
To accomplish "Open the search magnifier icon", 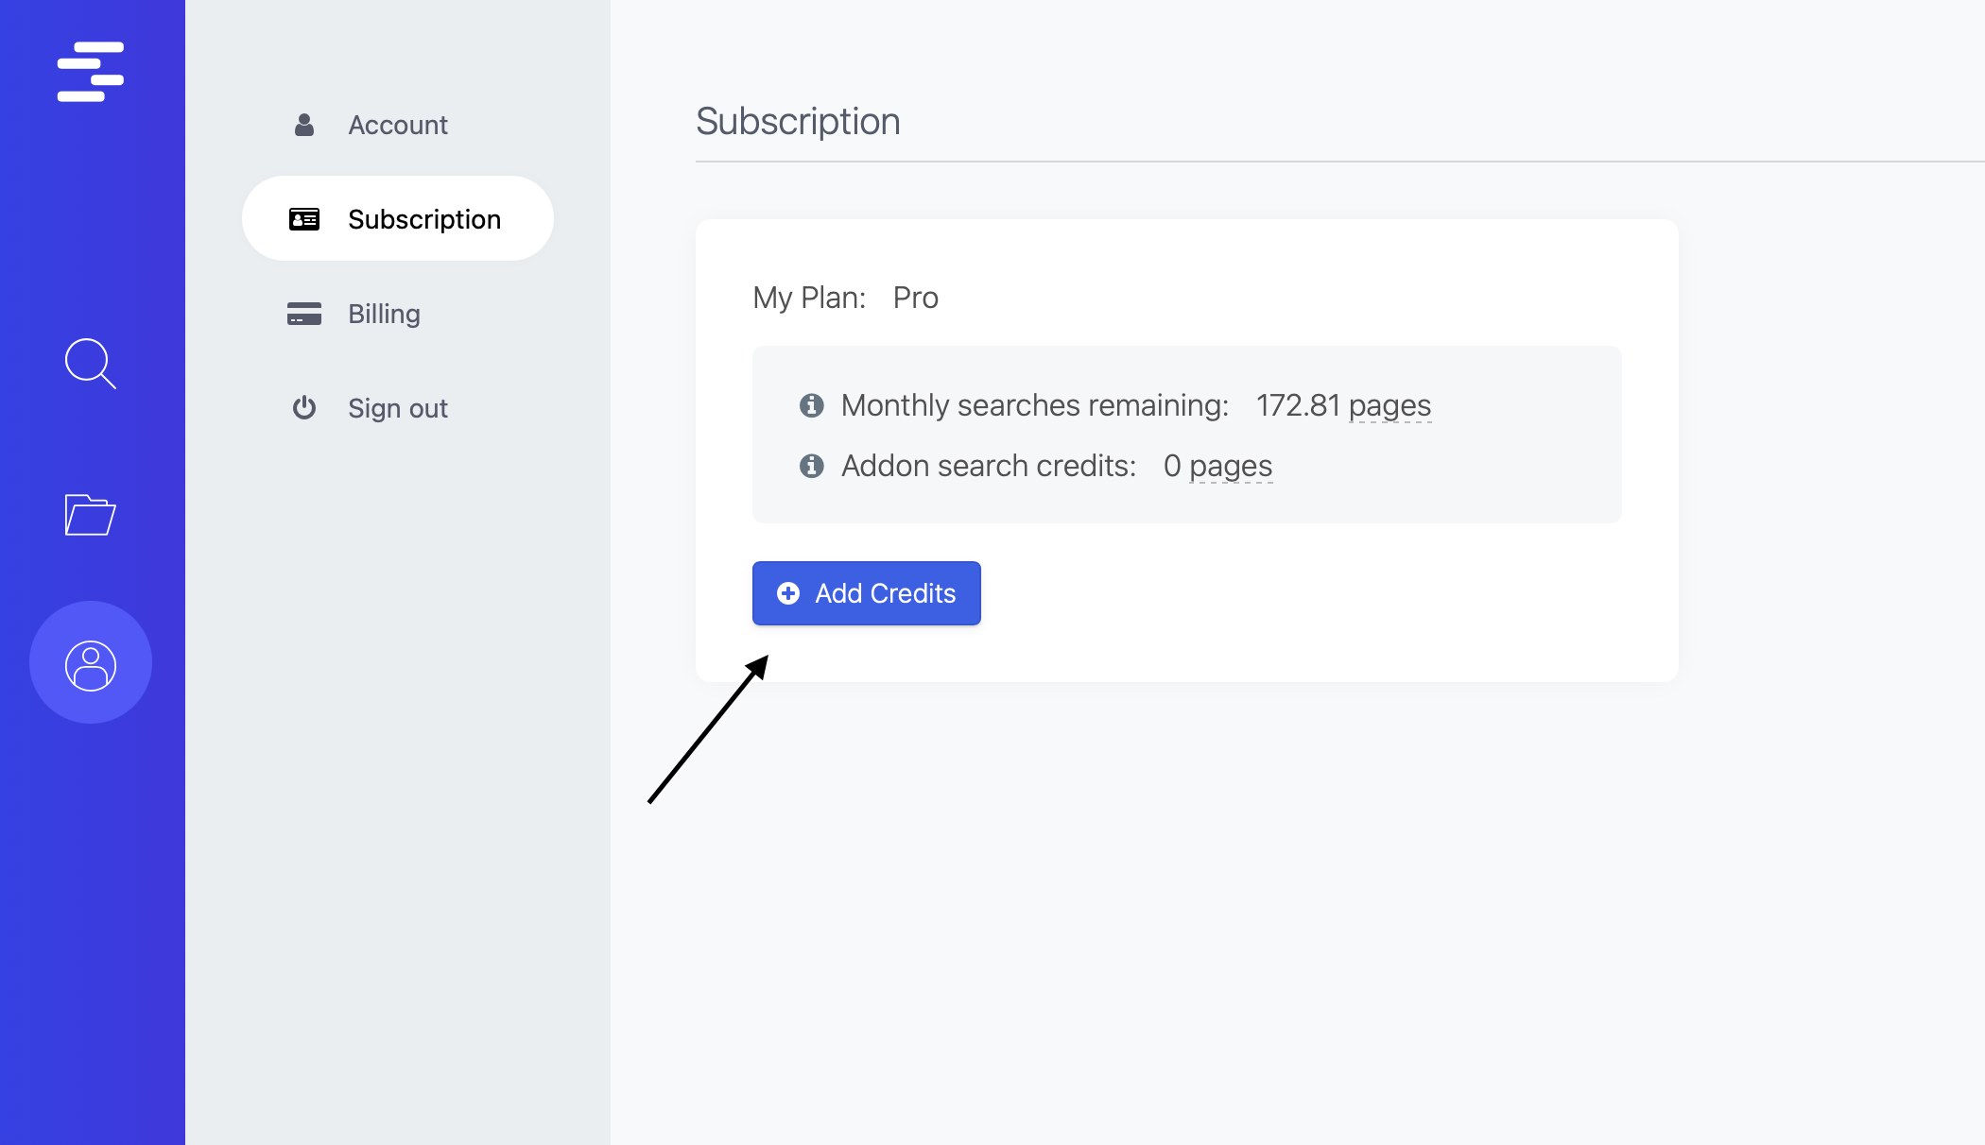I will coord(90,364).
